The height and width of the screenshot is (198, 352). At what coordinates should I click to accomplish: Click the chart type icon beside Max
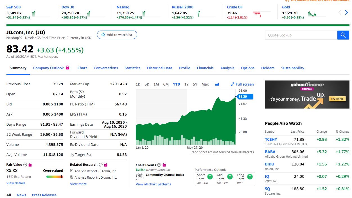(x=217, y=84)
